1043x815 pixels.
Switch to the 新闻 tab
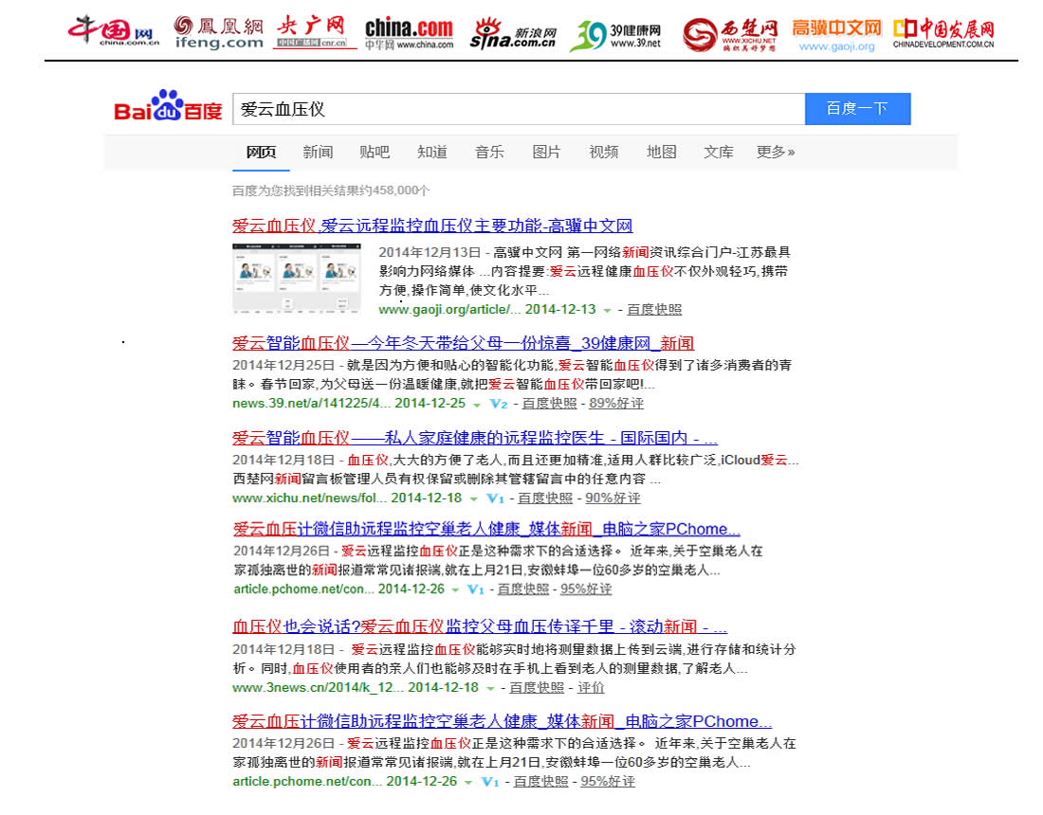coord(318,153)
